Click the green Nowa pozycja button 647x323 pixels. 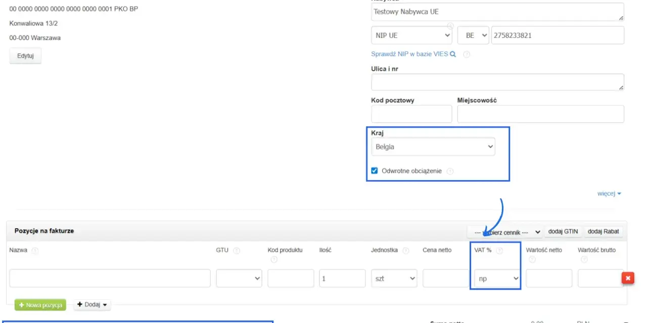[40, 305]
